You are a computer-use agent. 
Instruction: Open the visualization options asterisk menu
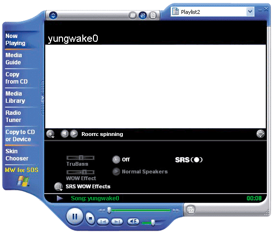coord(51,134)
